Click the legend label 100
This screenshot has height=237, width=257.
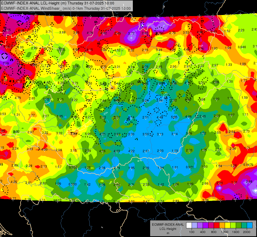pyautogui.click(x=192, y=232)
